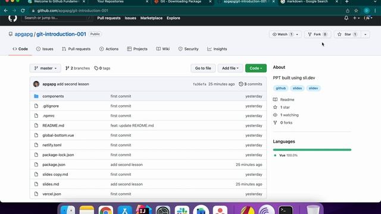Open global-bottom.vue file
The height and width of the screenshot is (214, 381).
point(58,135)
